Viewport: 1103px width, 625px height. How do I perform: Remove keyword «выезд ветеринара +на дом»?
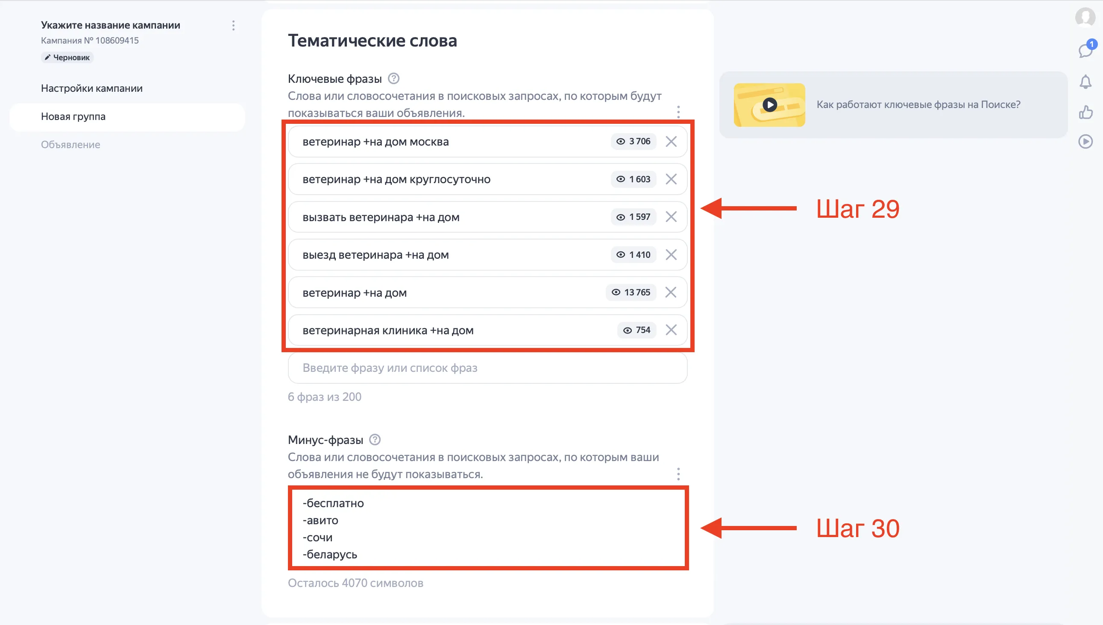pos(672,254)
